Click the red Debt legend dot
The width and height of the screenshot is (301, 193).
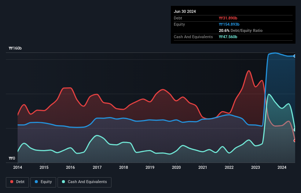(12, 182)
